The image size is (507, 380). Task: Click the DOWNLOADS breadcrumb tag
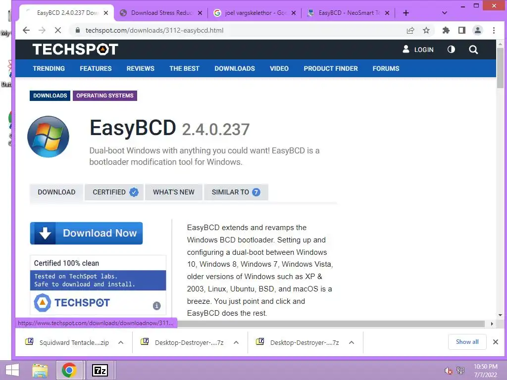pos(50,95)
